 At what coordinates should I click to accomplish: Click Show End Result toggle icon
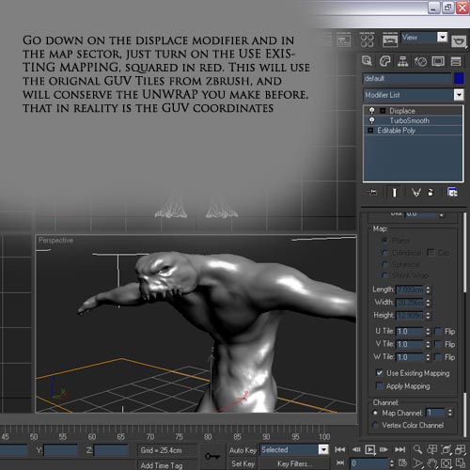point(395,193)
